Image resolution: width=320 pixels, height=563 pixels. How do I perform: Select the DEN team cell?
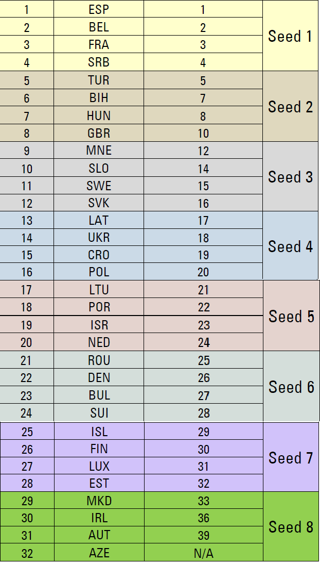click(99, 377)
